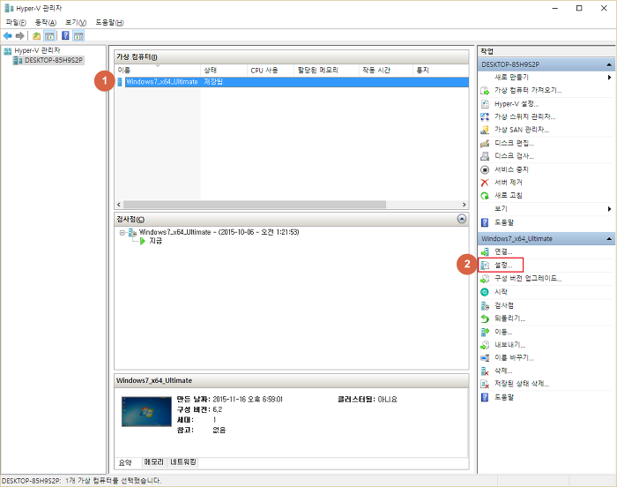This screenshot has width=617, height=487.
Task: Collapse the checkpoint tree node box
Action: [122, 232]
